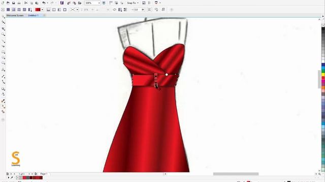The height and width of the screenshot is (182, 325).
Task: Save the document using the Save icon
Action: tap(14, 3)
